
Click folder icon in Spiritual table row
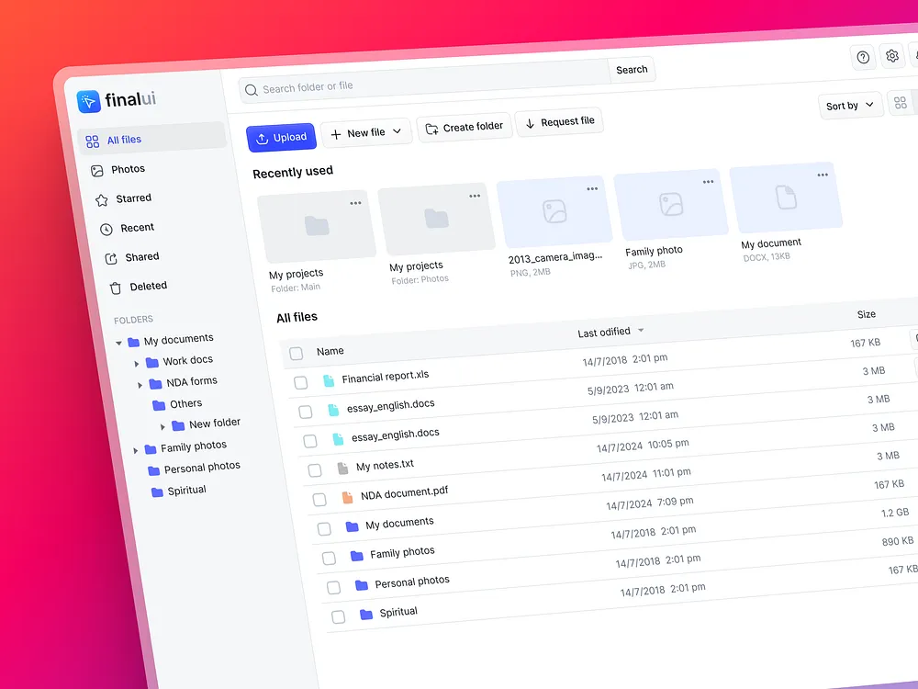(366, 614)
